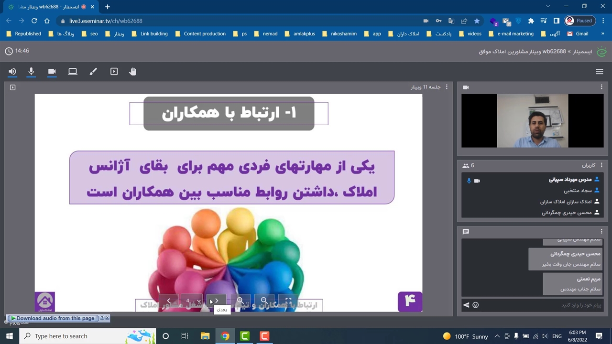The width and height of the screenshot is (612, 344).
Task: Toggle the speaker audio in toolbar
Action: click(12, 72)
